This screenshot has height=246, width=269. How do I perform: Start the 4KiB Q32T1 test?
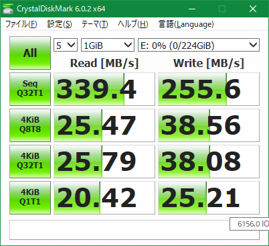pos(30,162)
